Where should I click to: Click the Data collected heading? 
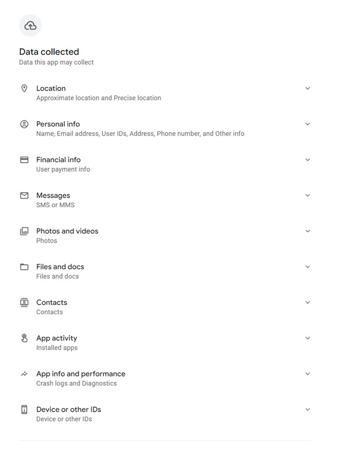coord(49,52)
